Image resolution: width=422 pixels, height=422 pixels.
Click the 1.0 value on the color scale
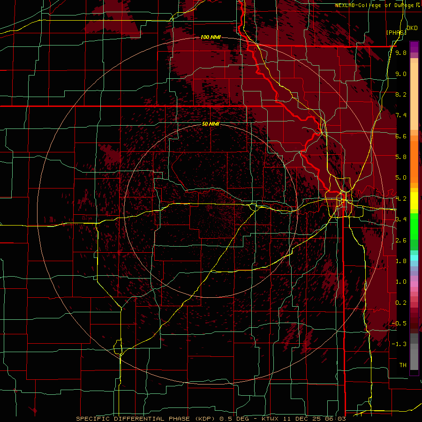click(401, 282)
